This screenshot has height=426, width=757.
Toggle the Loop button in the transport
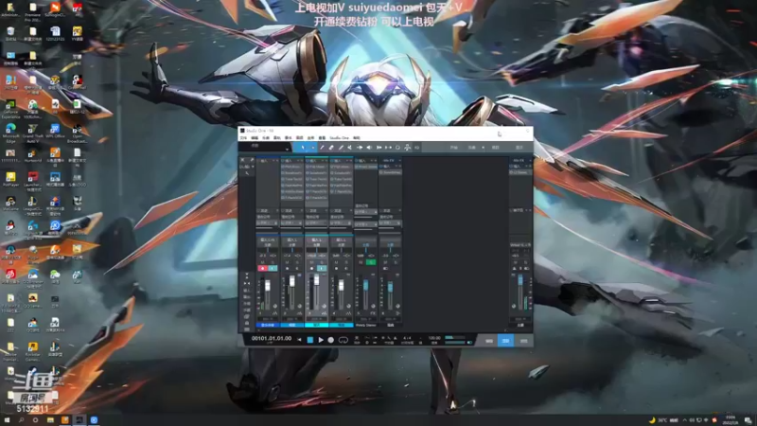pyautogui.click(x=343, y=340)
